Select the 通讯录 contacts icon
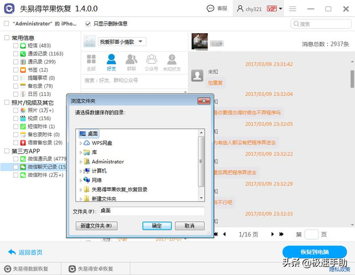This screenshot has width=355, height=275. [23, 62]
